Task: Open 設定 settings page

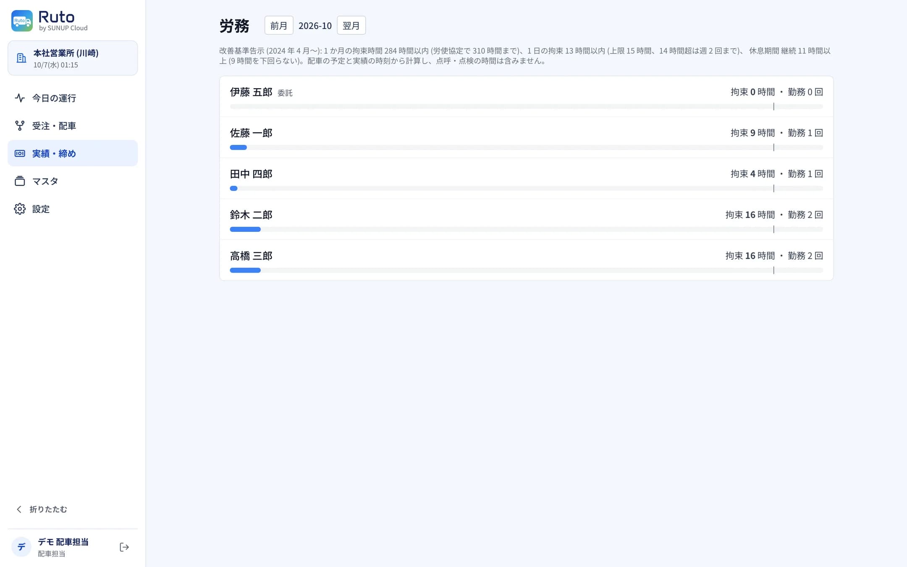Action: [x=73, y=209]
